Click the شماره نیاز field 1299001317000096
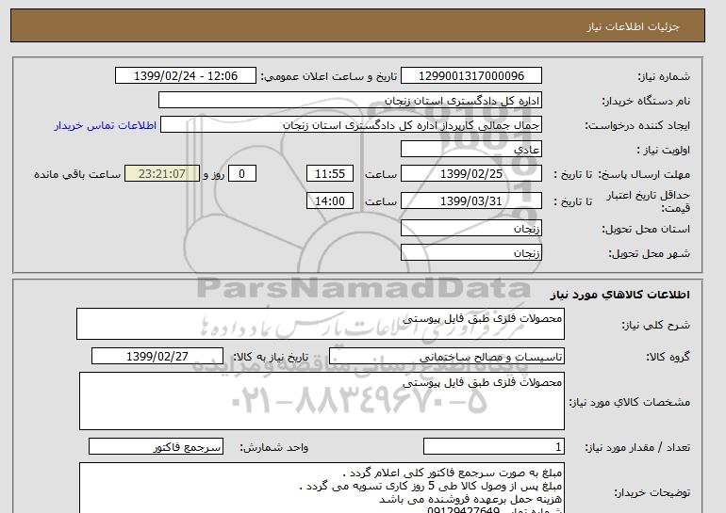This screenshot has width=726, height=513. (x=470, y=76)
